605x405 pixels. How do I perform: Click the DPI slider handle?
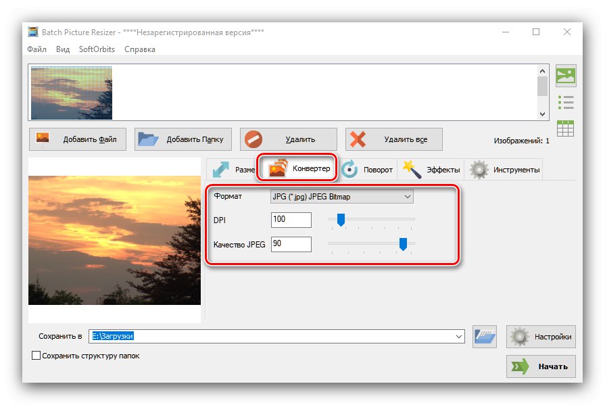pos(341,220)
